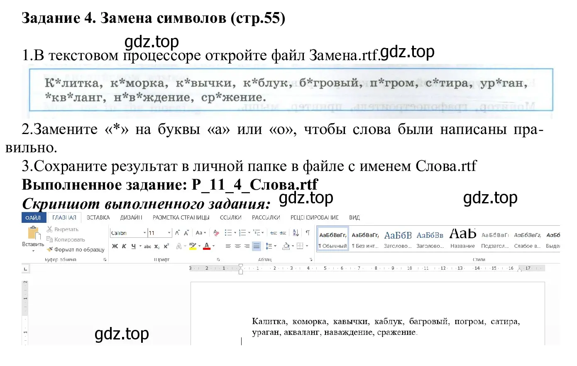The width and height of the screenshot is (577, 366).
Task: Apply the second Заголовок heading style
Action: (x=430, y=239)
